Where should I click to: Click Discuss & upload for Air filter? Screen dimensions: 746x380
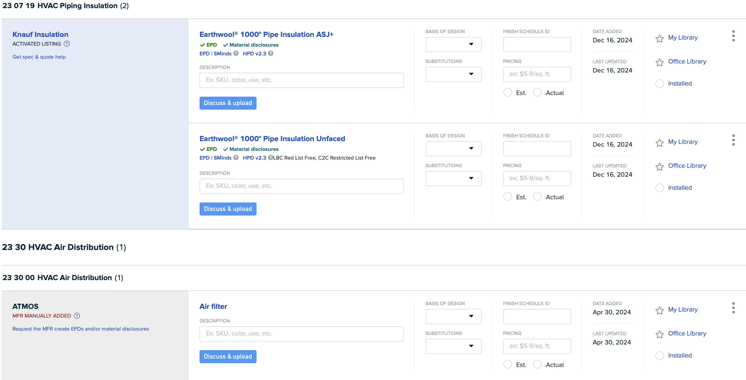point(227,357)
